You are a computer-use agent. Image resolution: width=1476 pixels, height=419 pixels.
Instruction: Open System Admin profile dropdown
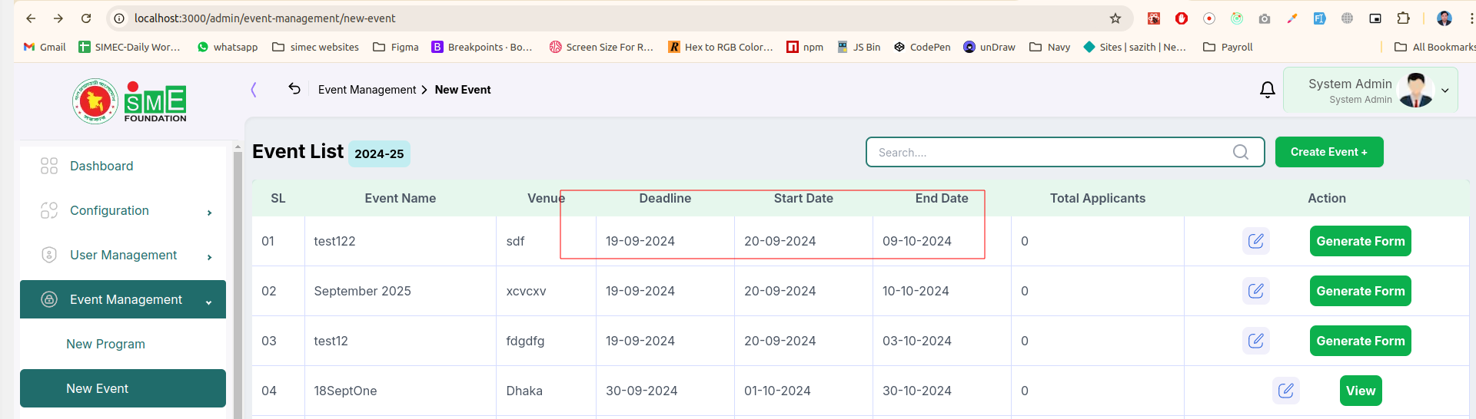pos(1371,91)
